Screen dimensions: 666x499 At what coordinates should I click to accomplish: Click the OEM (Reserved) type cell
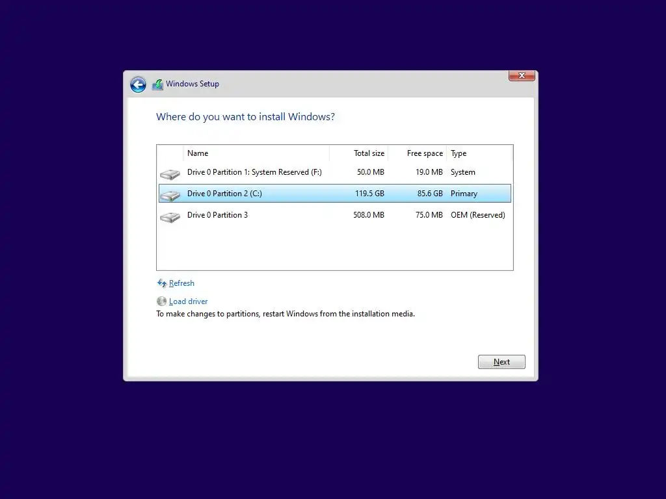click(478, 215)
